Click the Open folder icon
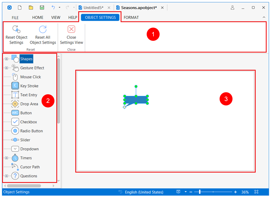This screenshot has height=198, width=272. pyautogui.click(x=31, y=8)
